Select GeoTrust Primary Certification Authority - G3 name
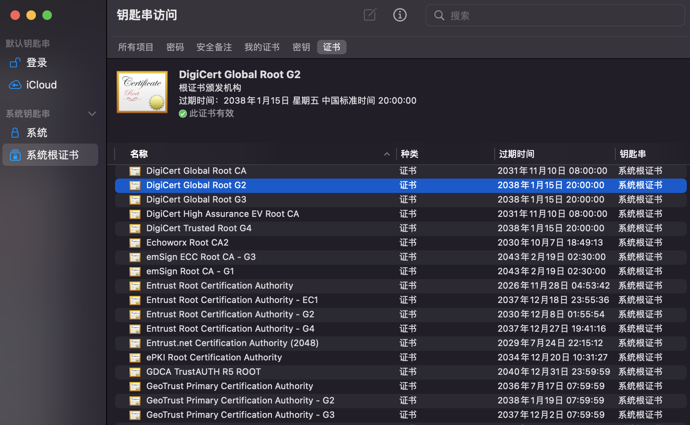 click(240, 415)
